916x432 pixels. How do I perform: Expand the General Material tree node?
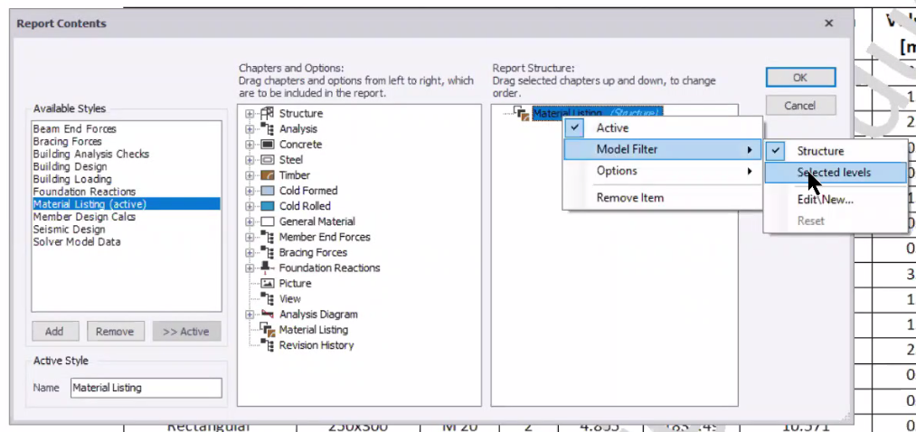tap(250, 221)
